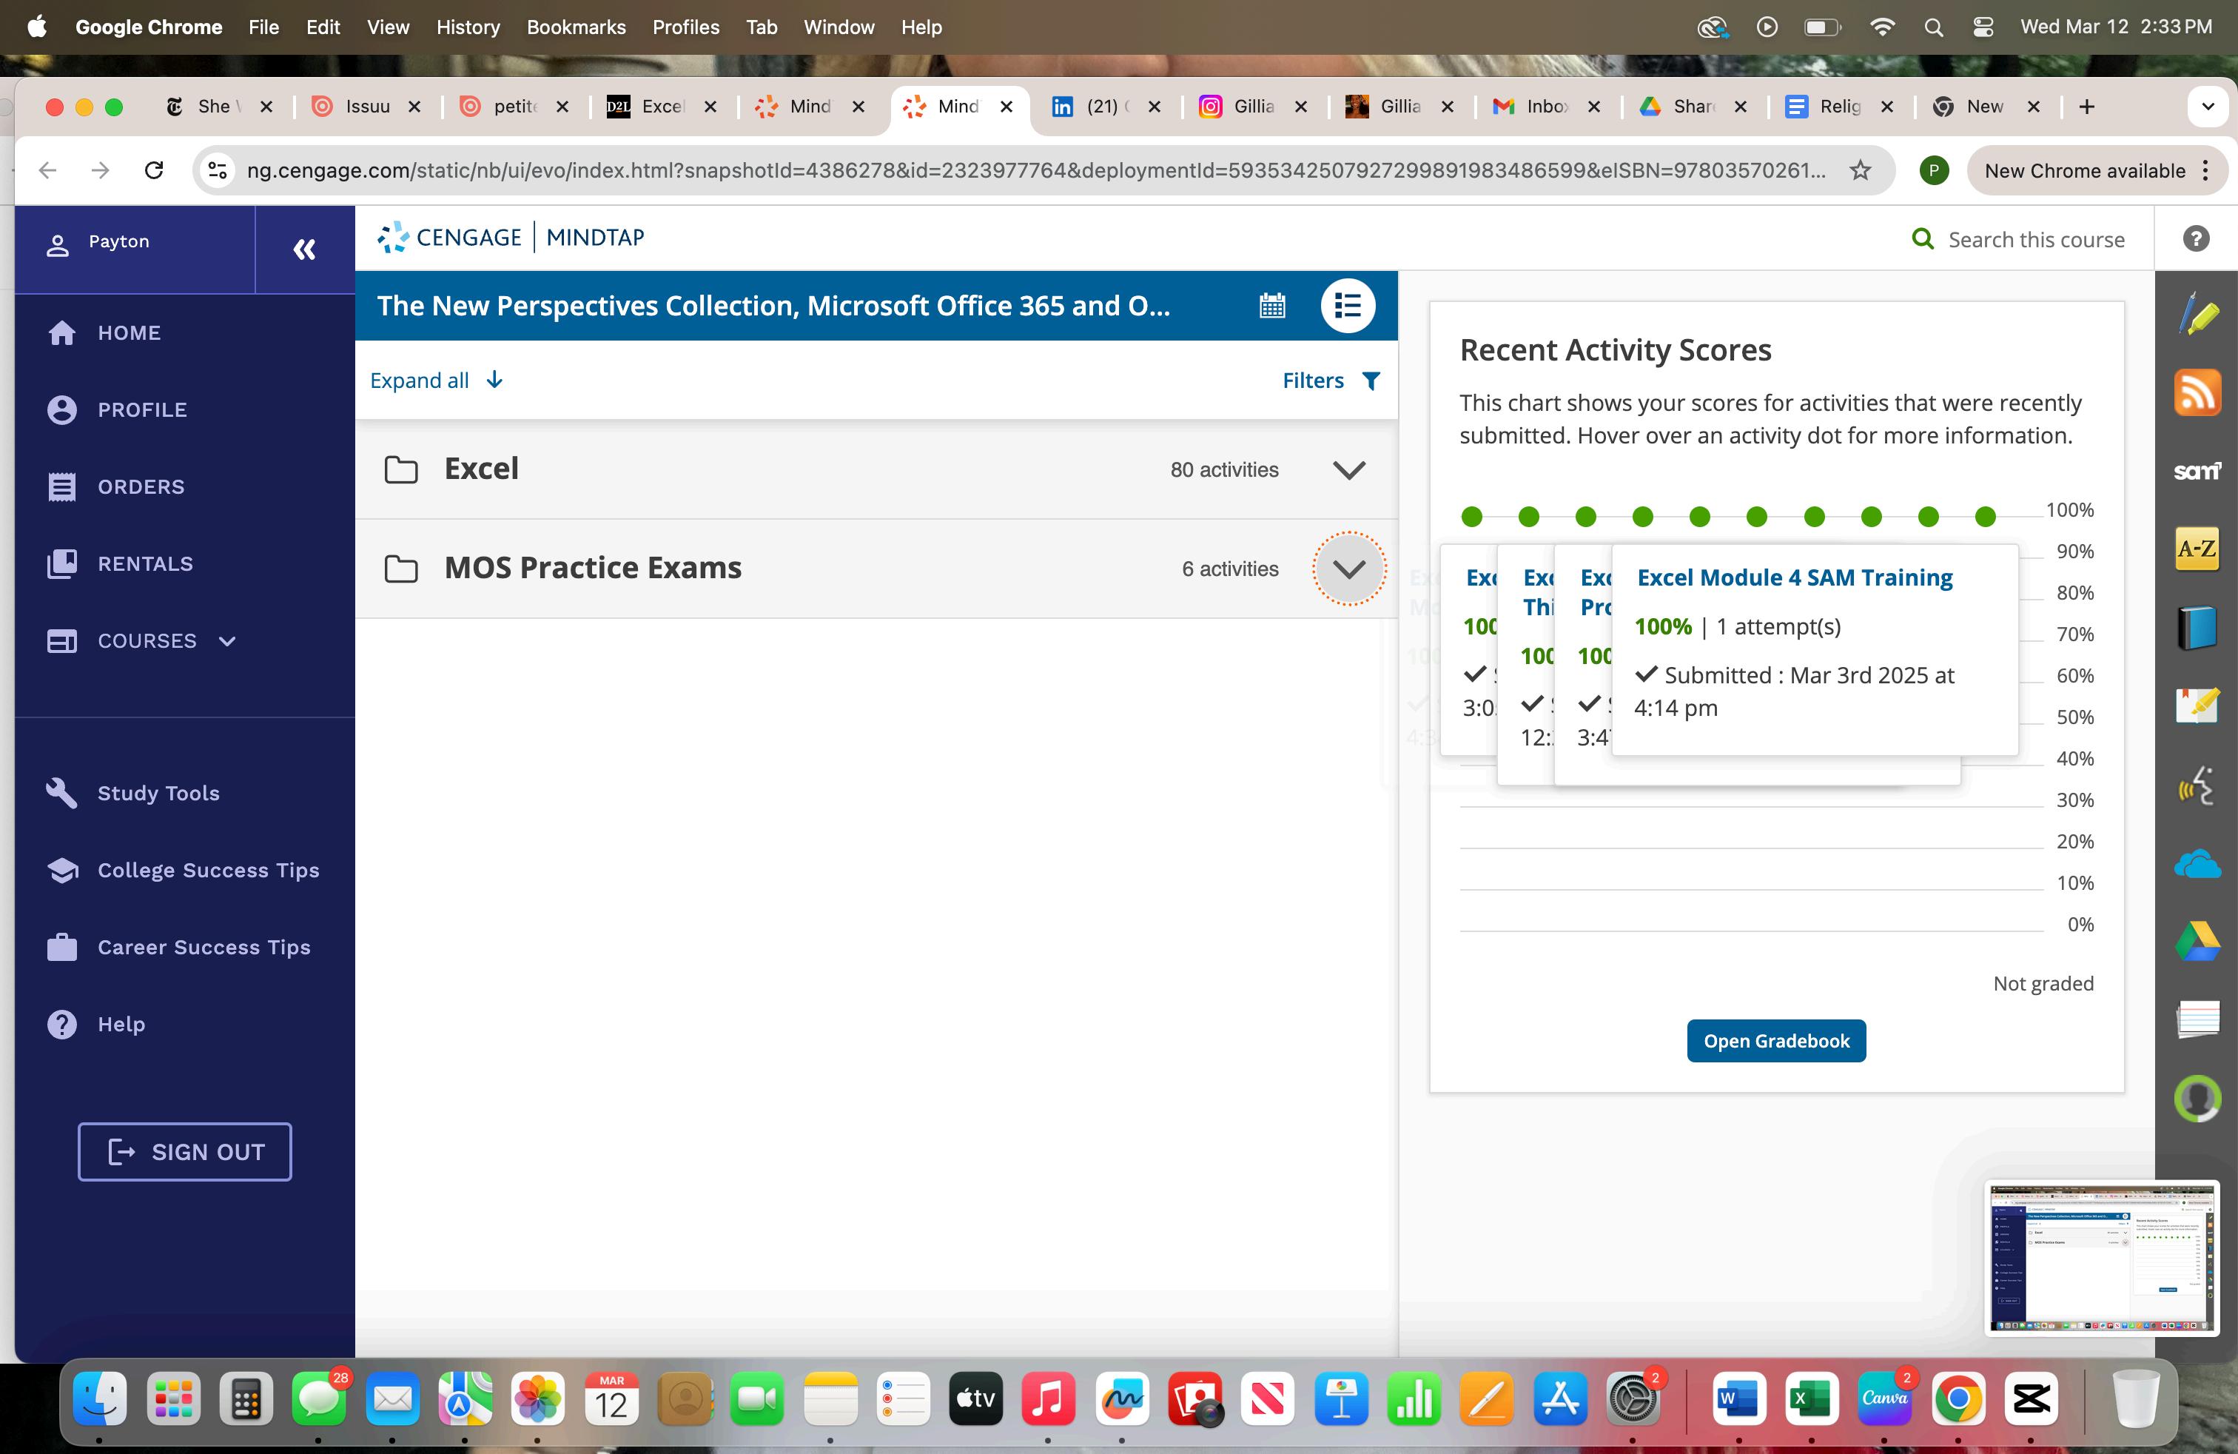Click the help question mark icon
This screenshot has width=2238, height=1454.
click(x=2196, y=239)
